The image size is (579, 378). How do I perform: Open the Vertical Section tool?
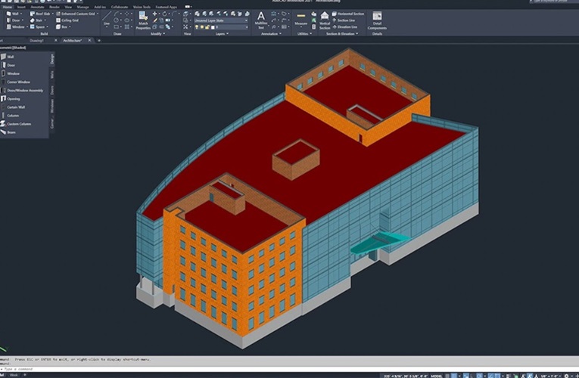tap(325, 23)
